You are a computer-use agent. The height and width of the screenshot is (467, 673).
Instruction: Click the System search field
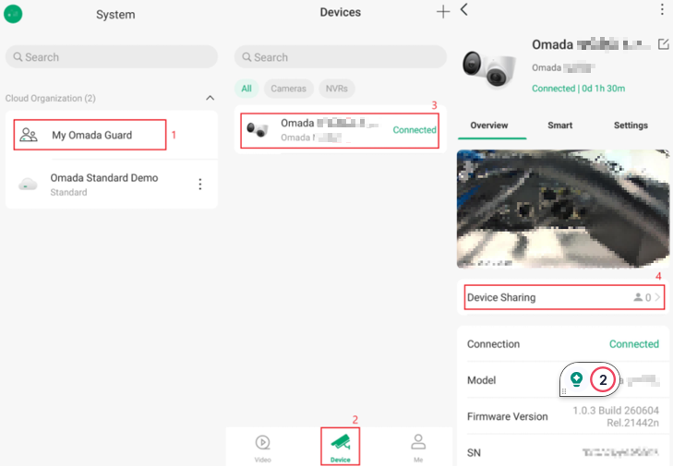tap(112, 57)
